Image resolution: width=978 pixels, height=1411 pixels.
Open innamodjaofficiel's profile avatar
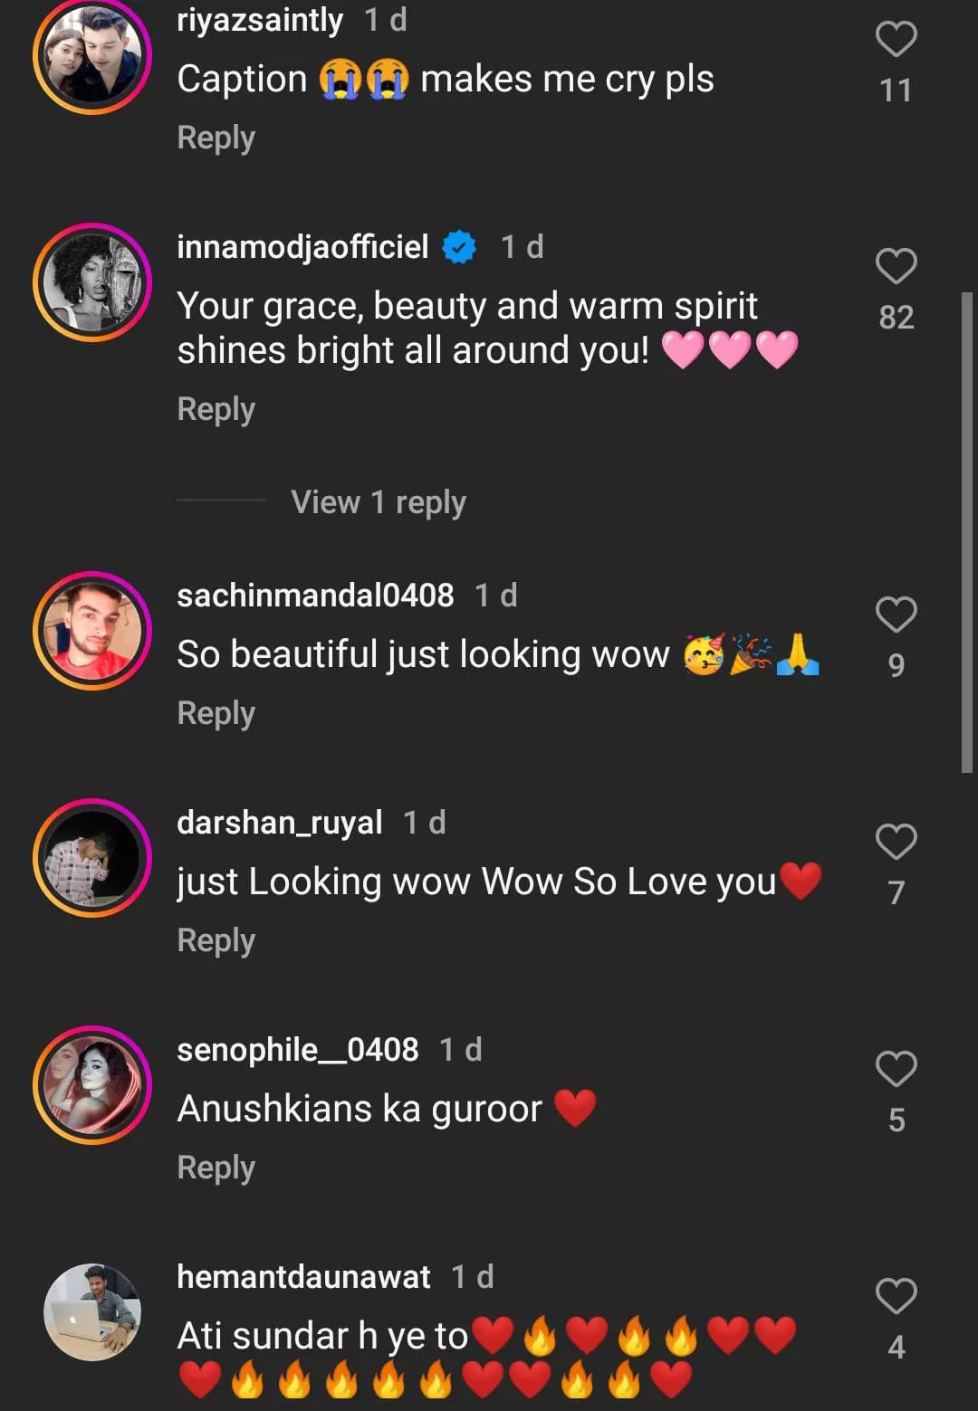(92, 282)
